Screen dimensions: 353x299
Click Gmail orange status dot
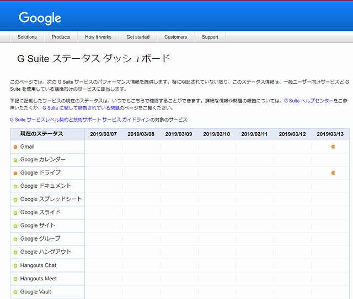point(15,147)
